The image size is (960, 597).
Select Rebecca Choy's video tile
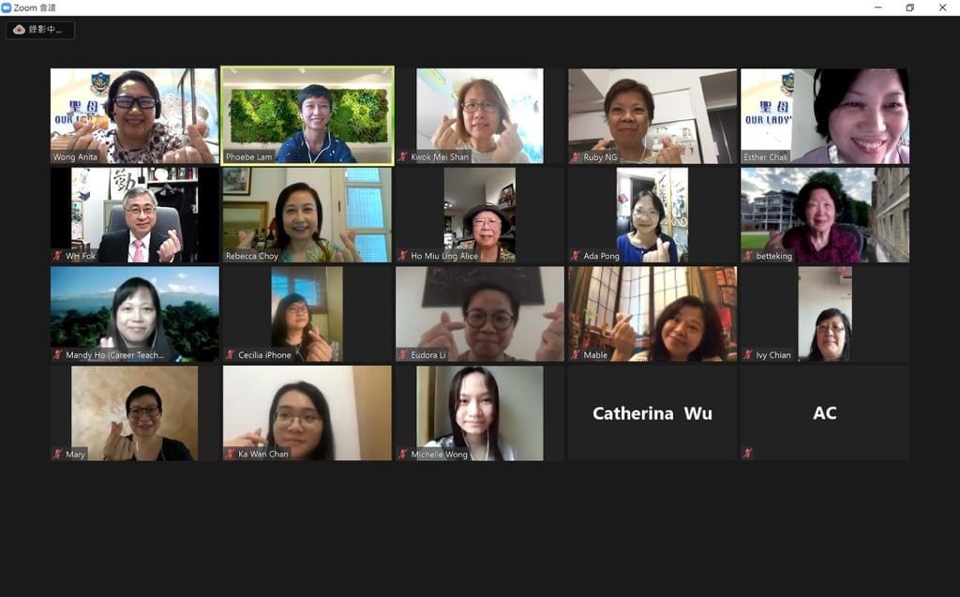tap(307, 215)
